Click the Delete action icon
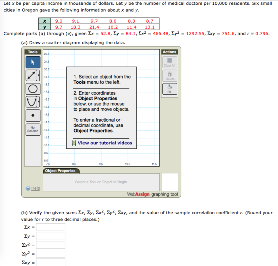Image resolution: width=278 pixels, height=266 pixels. [170, 76]
